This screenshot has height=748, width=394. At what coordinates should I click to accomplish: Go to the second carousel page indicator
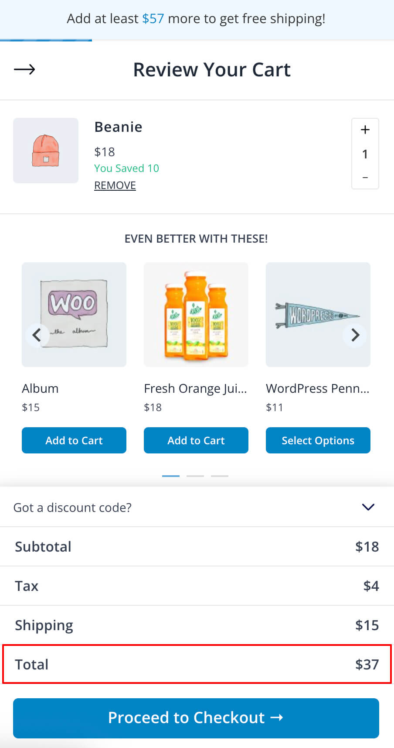tap(195, 476)
